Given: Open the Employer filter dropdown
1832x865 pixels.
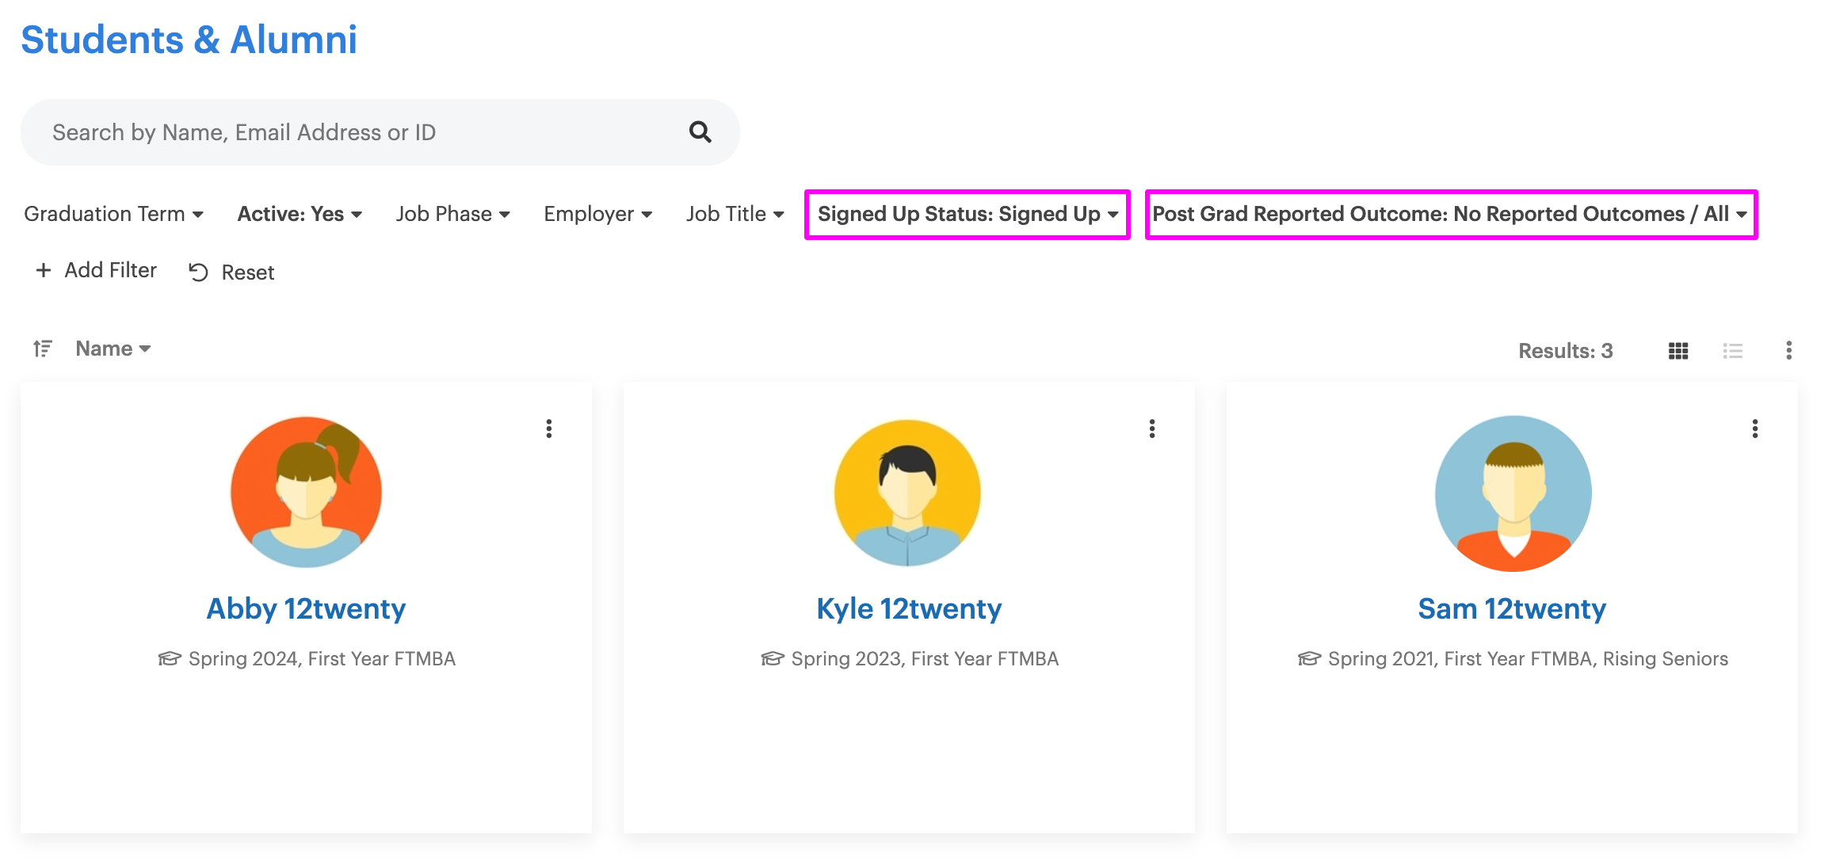Looking at the screenshot, I should pyautogui.click(x=597, y=214).
